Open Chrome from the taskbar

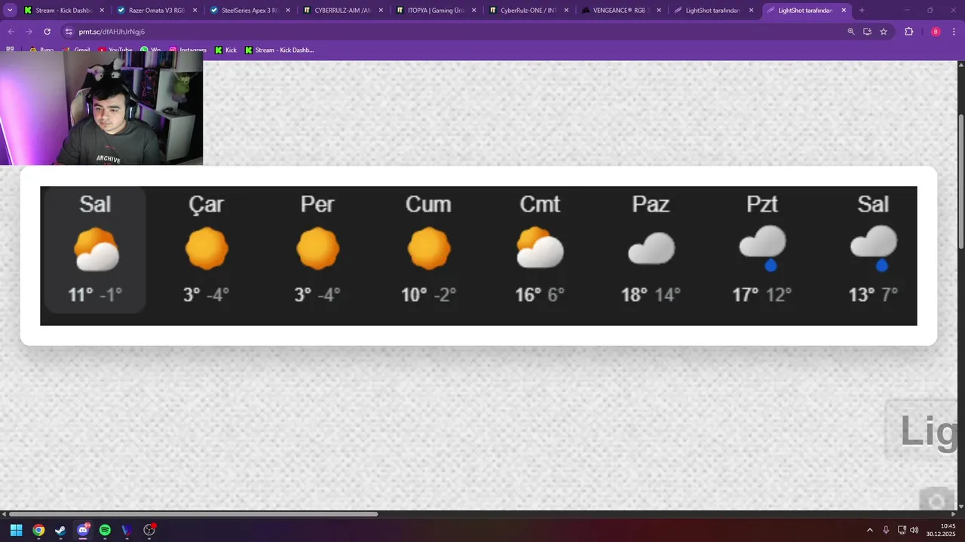point(38,530)
